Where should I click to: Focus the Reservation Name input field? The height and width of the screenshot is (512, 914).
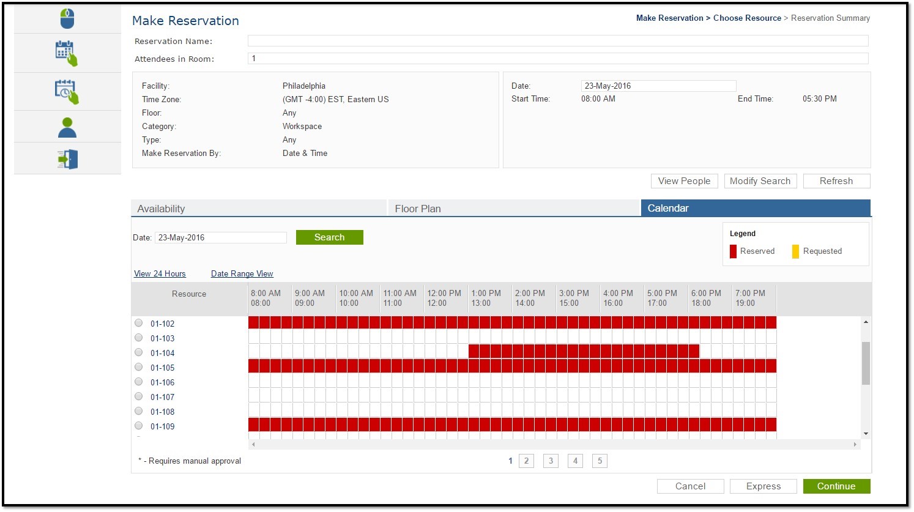(x=558, y=41)
